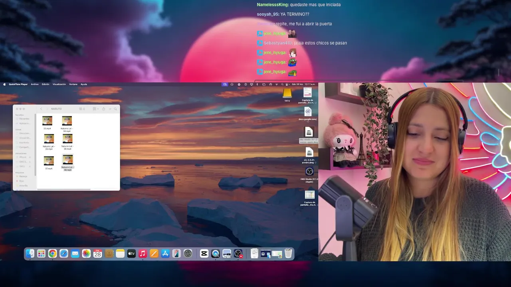Click the Finder horizontal scrollbar
The image size is (511, 287).
click(x=64, y=189)
